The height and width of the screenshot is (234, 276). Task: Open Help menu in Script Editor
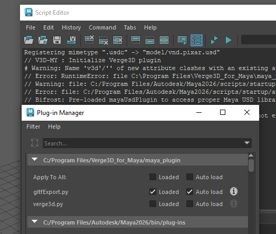point(150,27)
